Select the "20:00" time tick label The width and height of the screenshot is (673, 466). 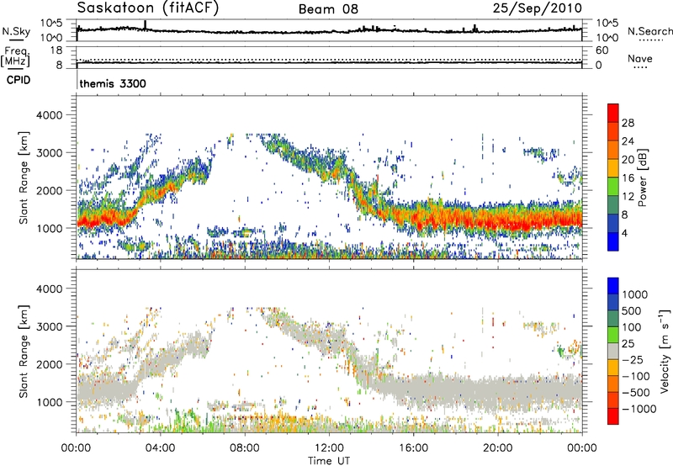click(498, 448)
